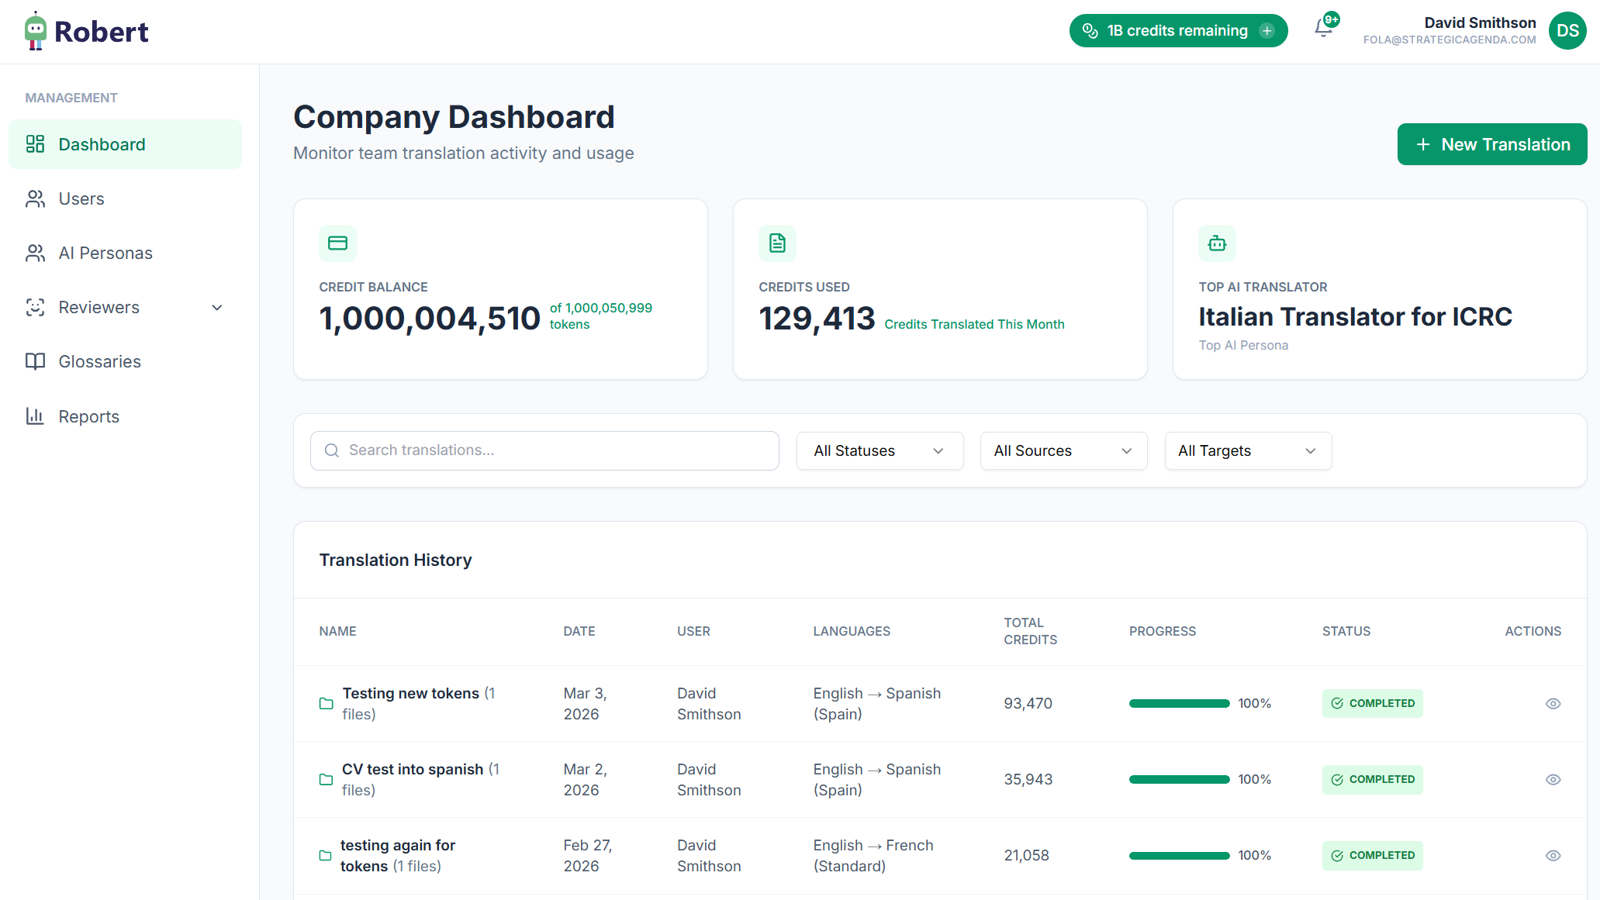Expand the All Sources filter
The height and width of the screenshot is (900, 1600).
click(x=1063, y=450)
